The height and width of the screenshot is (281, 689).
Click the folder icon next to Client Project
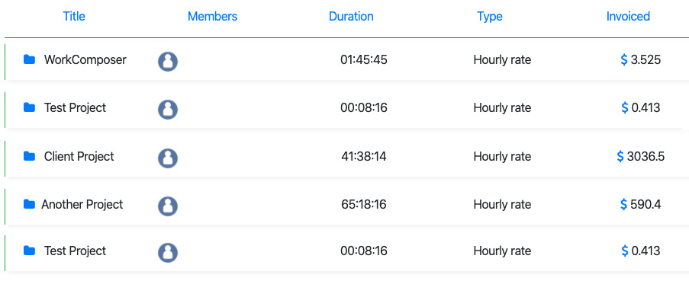point(29,156)
